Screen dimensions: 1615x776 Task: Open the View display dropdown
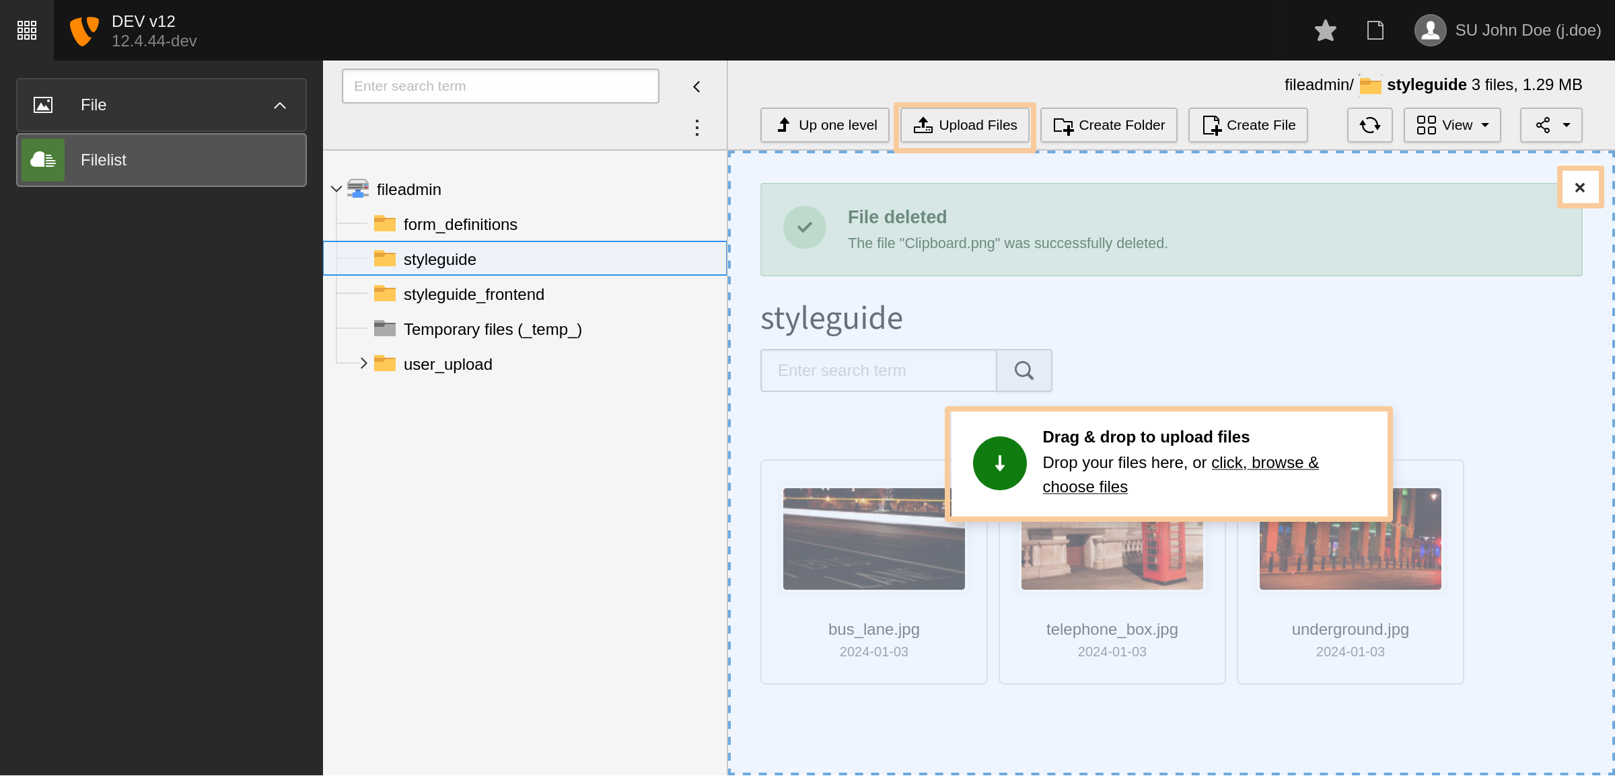pyautogui.click(x=1451, y=125)
